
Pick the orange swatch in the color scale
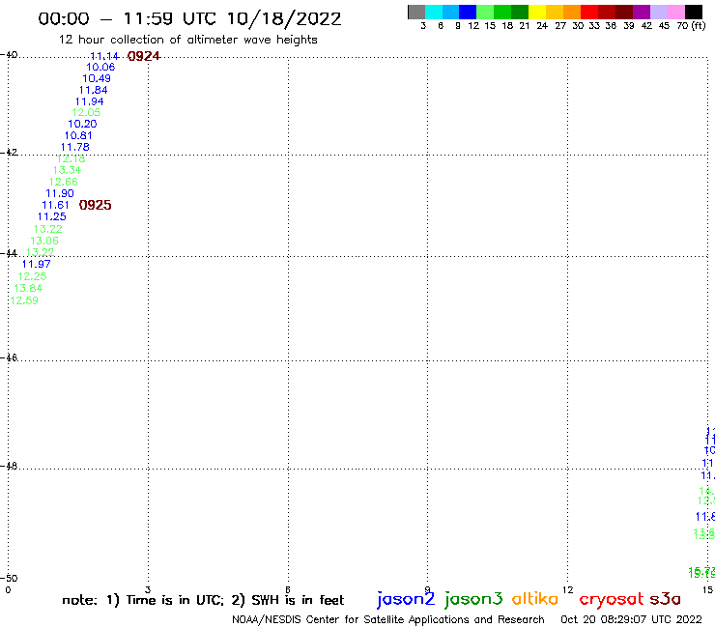(572, 12)
